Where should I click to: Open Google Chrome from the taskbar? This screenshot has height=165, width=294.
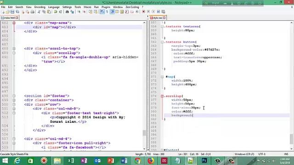tap(137, 160)
